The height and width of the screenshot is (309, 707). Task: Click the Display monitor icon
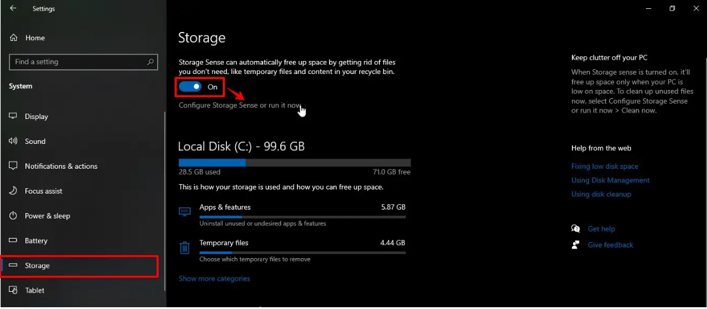(13, 117)
